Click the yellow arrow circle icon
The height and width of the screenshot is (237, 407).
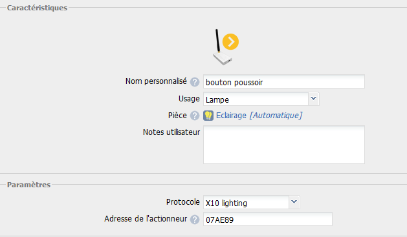230,42
